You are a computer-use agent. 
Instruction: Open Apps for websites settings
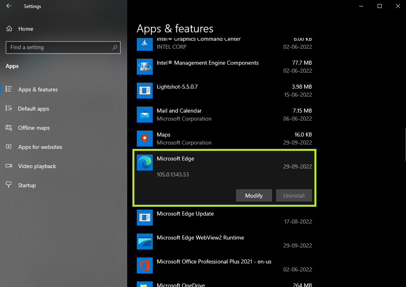pyautogui.click(x=64, y=147)
